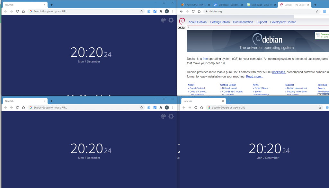Open the Tab Resize extension in the bottom-left window
The height and width of the screenshot is (188, 329).
point(155,108)
